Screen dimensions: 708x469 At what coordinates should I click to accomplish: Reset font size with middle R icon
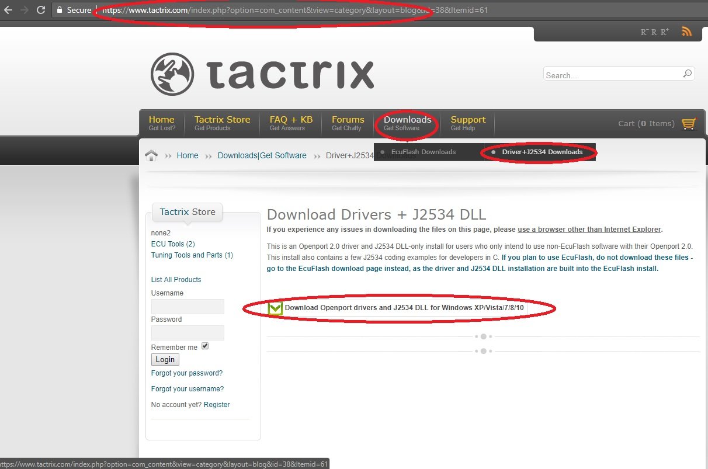point(654,32)
